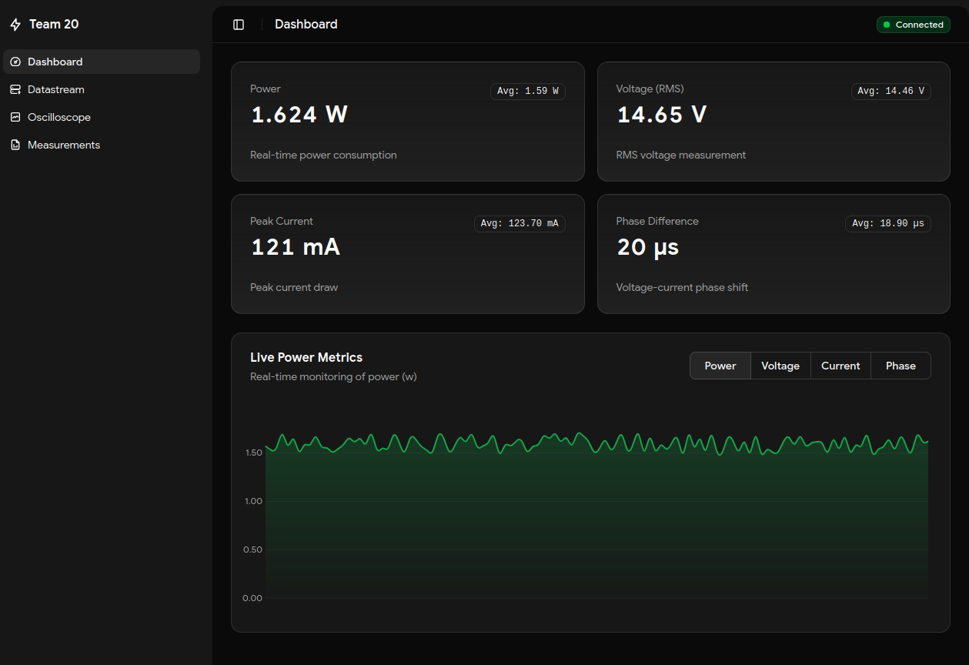Viewport: 969px width, 665px height.
Task: Click the Oscilloscope chart icon
Action: pos(15,117)
